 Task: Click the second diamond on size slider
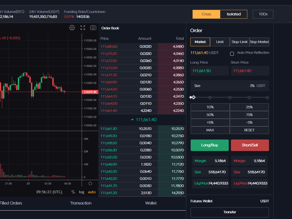coord(210,98)
